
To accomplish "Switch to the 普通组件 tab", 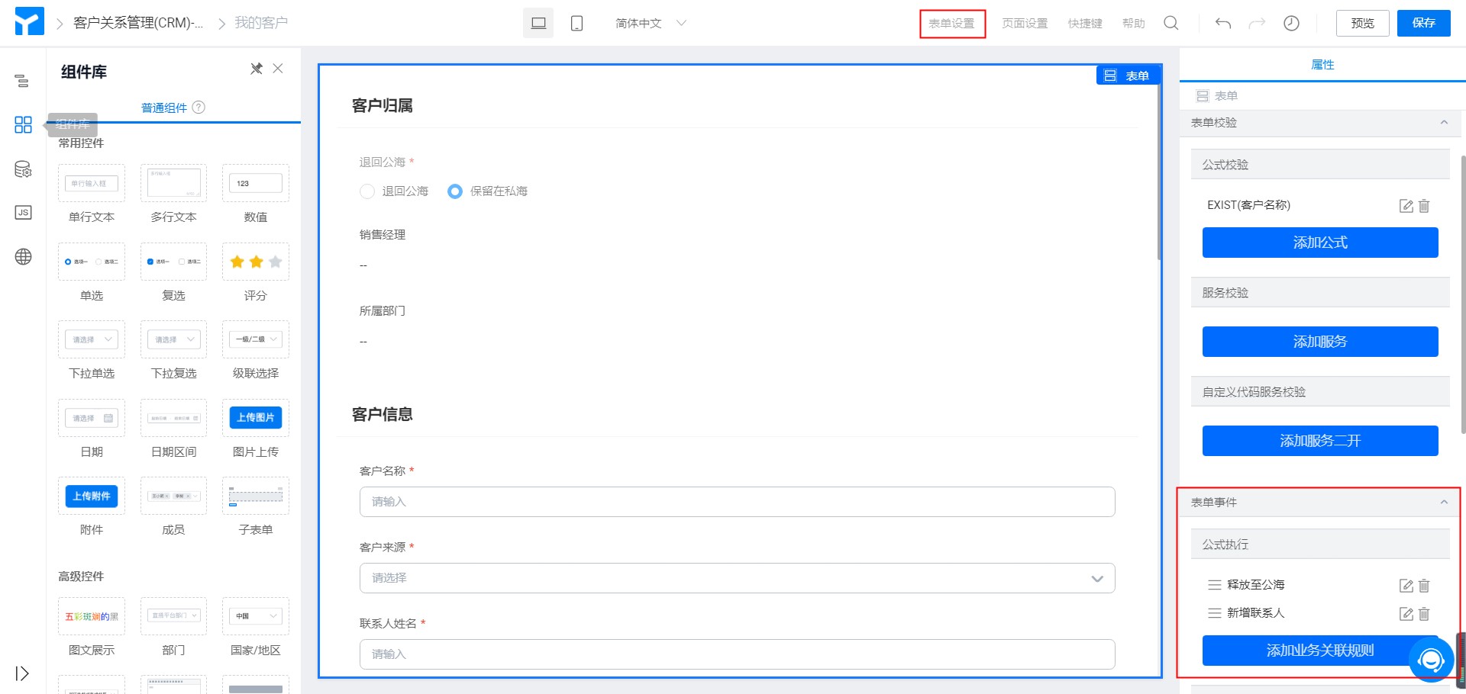I will click(x=164, y=108).
